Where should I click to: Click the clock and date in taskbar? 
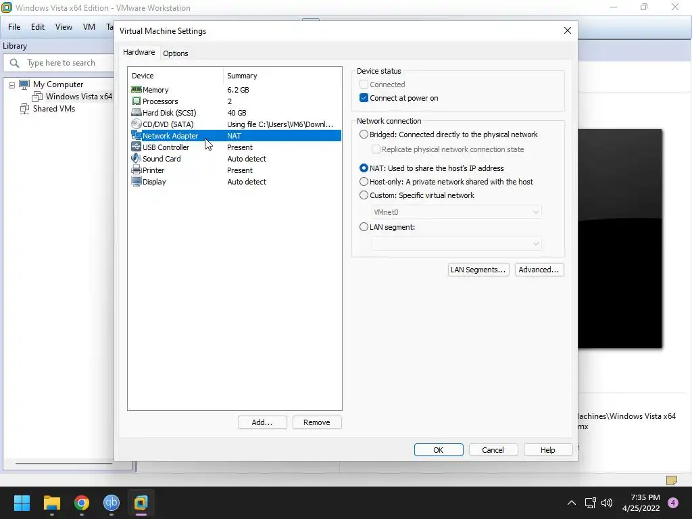tap(641, 503)
